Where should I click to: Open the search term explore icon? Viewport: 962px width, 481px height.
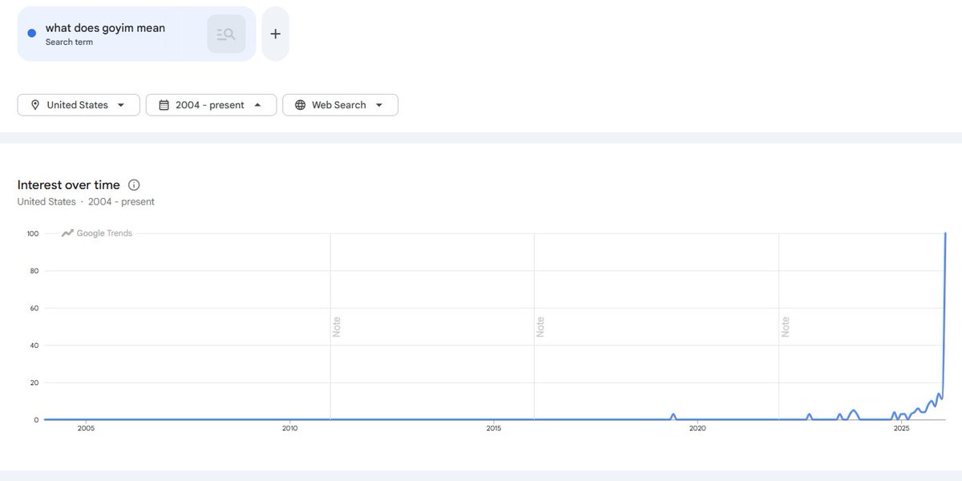tap(226, 34)
